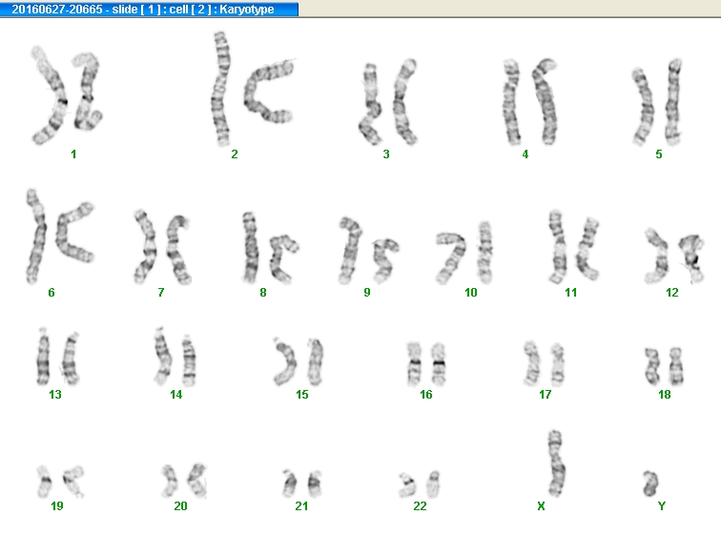Select the left chromosome 21 image
The width and height of the screenshot is (721, 555).
pos(290,483)
